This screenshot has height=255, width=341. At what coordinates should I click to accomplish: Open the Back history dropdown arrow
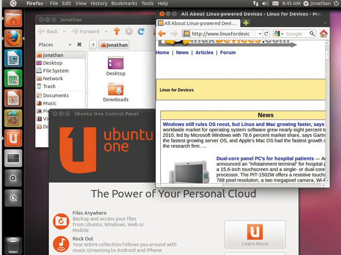[x=64, y=32]
